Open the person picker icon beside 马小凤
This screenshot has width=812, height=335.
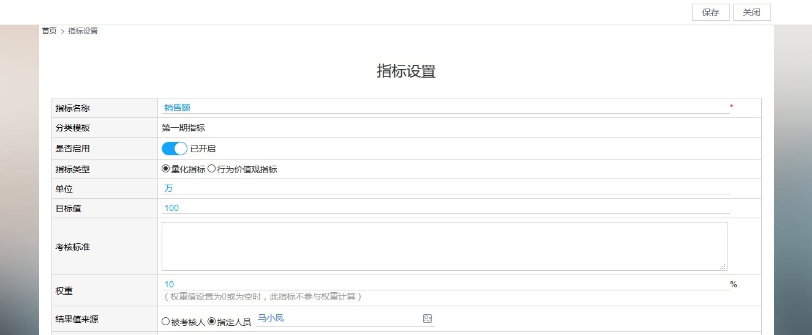click(x=427, y=318)
